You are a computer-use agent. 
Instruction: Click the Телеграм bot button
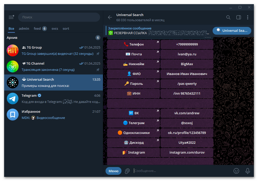[133, 123]
